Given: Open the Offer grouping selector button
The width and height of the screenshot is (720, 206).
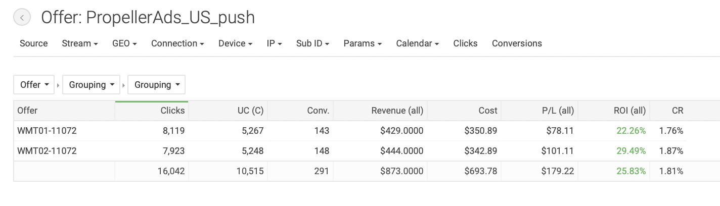Looking at the screenshot, I should pyautogui.click(x=35, y=85).
